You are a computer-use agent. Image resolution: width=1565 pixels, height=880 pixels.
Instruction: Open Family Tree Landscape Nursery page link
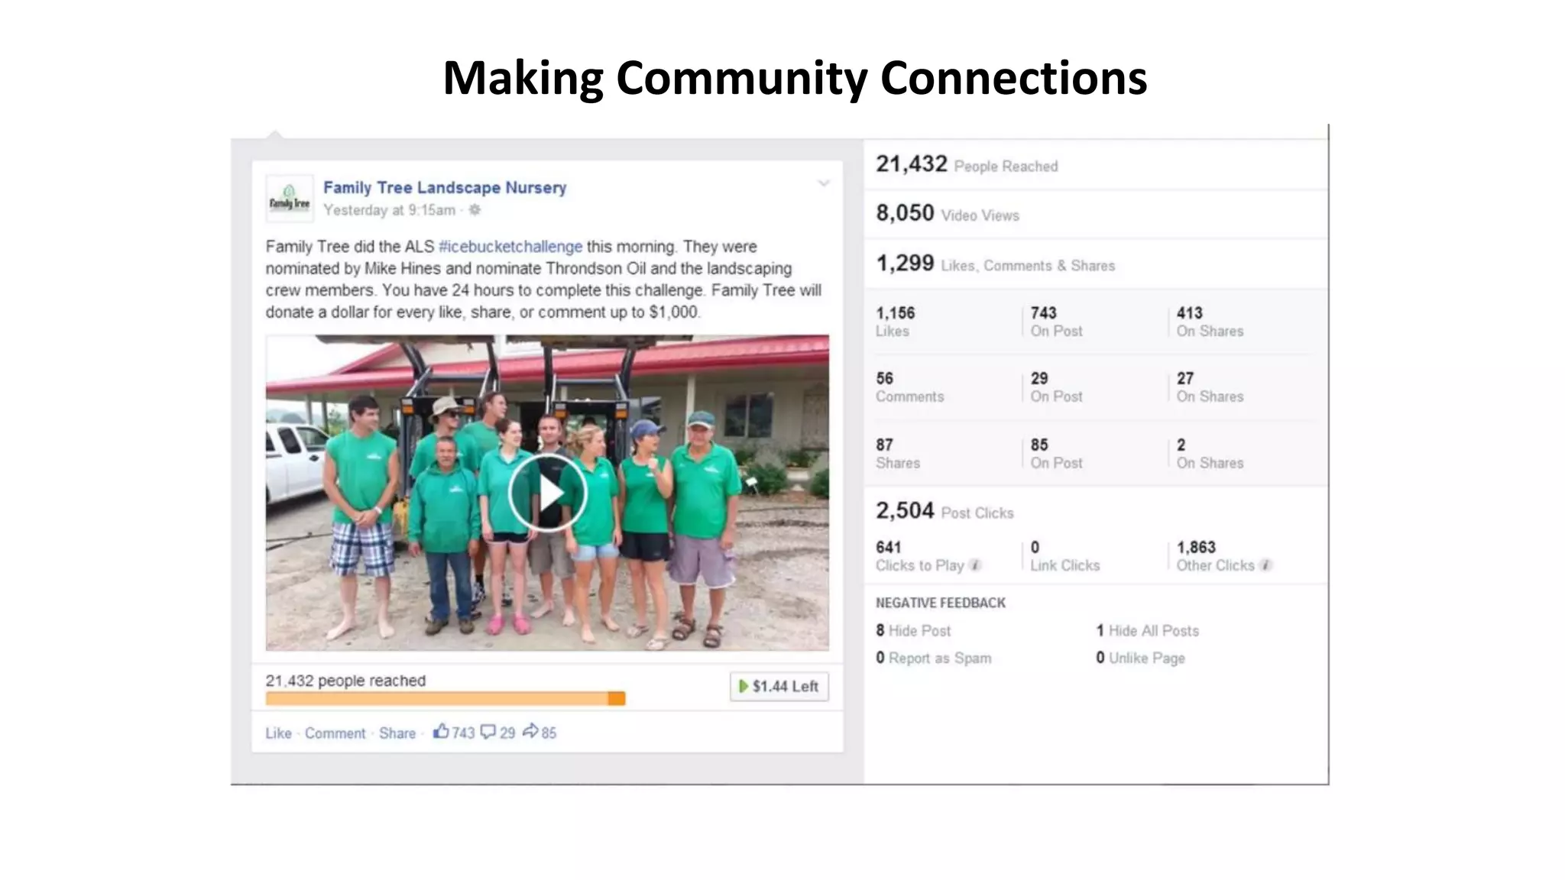click(x=445, y=187)
